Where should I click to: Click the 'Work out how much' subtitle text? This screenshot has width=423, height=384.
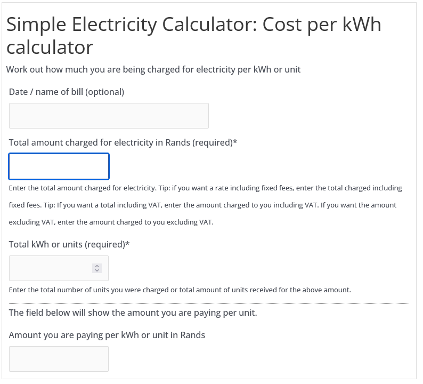tap(153, 69)
